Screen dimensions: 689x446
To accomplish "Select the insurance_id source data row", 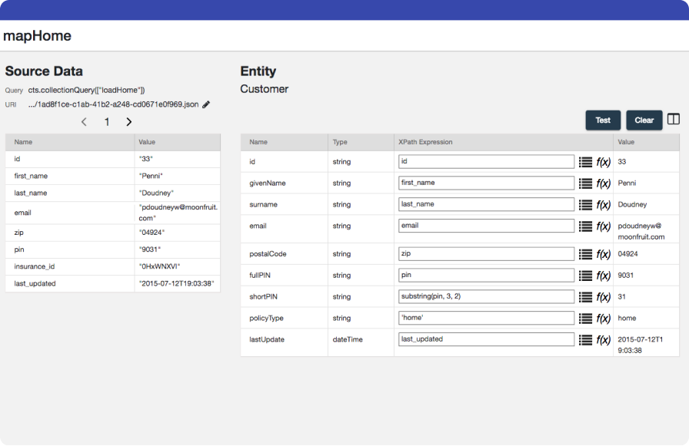I will pos(112,266).
